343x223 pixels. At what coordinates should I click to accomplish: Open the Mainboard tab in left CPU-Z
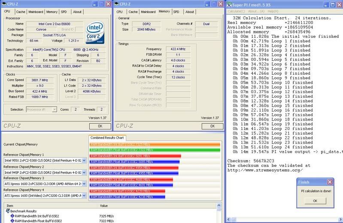pos(36,12)
